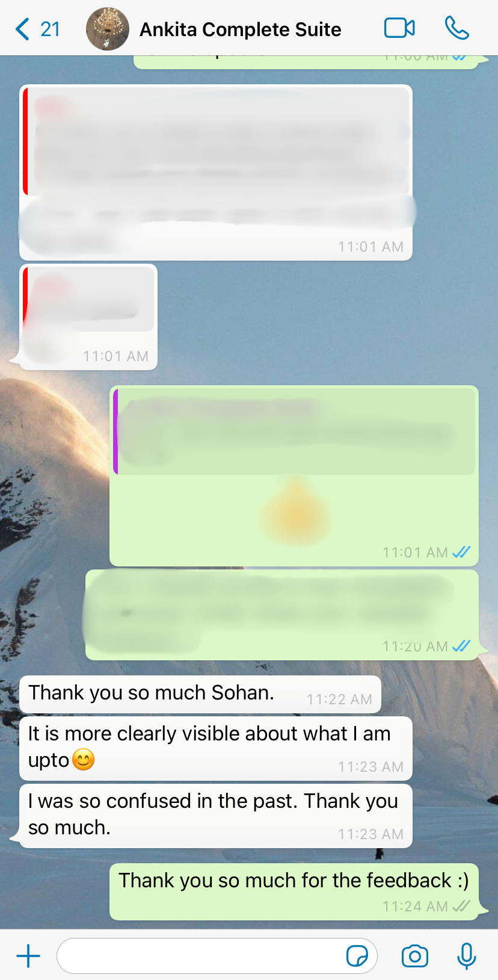Tap the blurred sent message at 11:20 AM
Viewport: 498px width, 980px height.
(x=282, y=615)
